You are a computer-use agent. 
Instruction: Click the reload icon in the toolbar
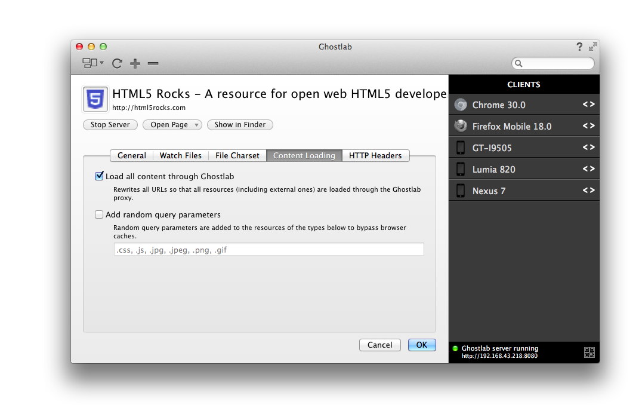[x=117, y=63]
